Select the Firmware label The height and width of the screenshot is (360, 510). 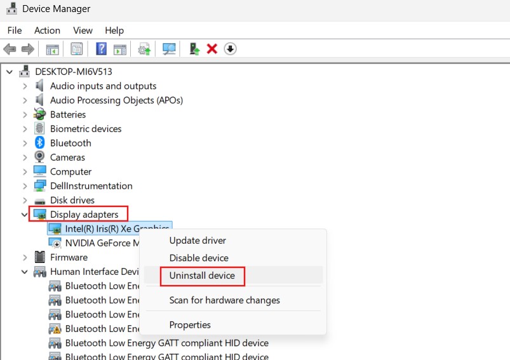[x=69, y=257]
